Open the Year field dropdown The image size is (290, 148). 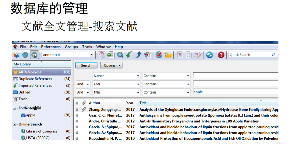pos(138,84)
